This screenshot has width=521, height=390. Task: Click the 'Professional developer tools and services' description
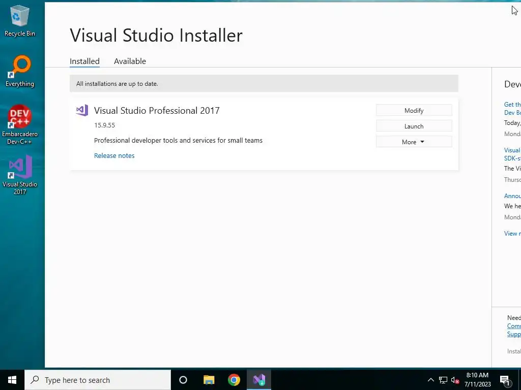[178, 140]
